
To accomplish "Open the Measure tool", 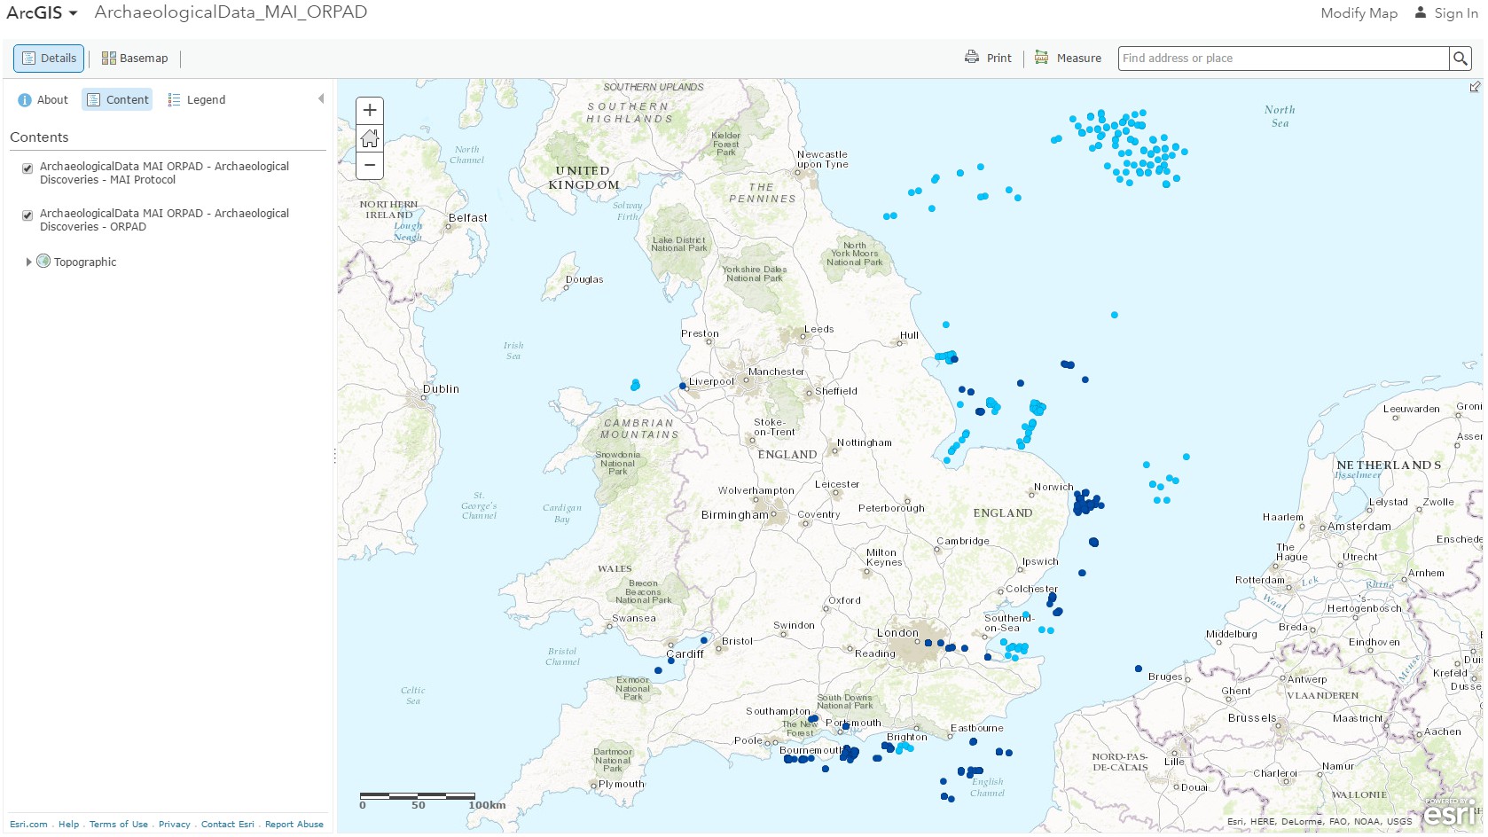I will [x=1068, y=59].
